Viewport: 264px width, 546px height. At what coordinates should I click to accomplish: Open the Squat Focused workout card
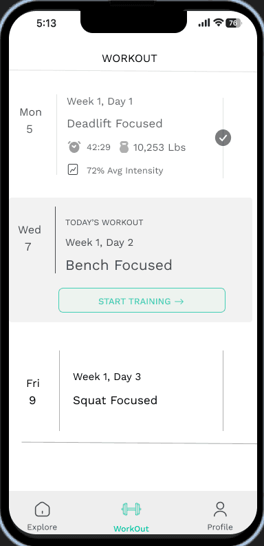[141, 390]
